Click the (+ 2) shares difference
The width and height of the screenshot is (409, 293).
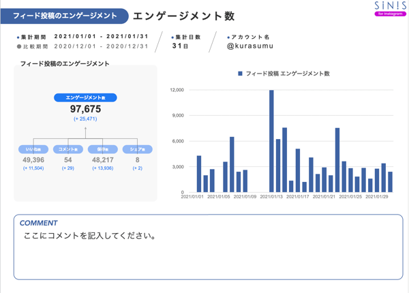click(x=138, y=168)
